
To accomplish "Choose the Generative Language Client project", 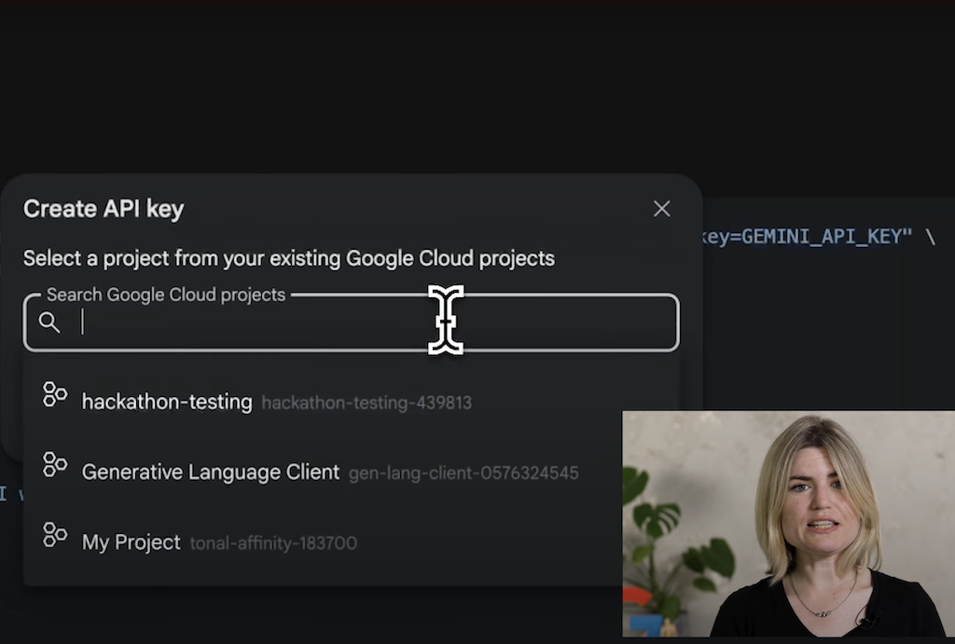I will click(x=211, y=473).
